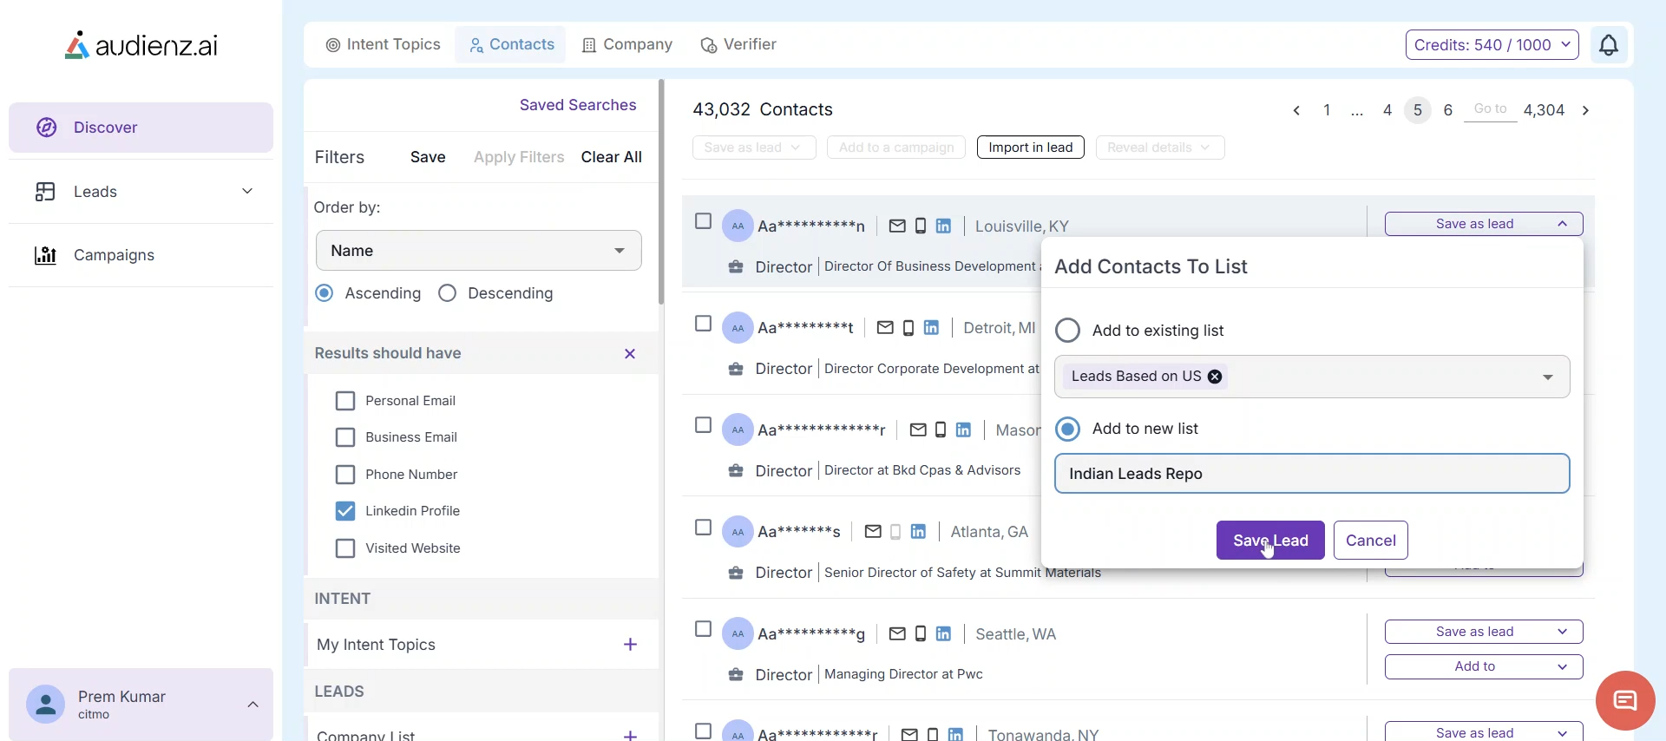
Task: Click email icon for Seattle, WA contact
Action: point(897,634)
